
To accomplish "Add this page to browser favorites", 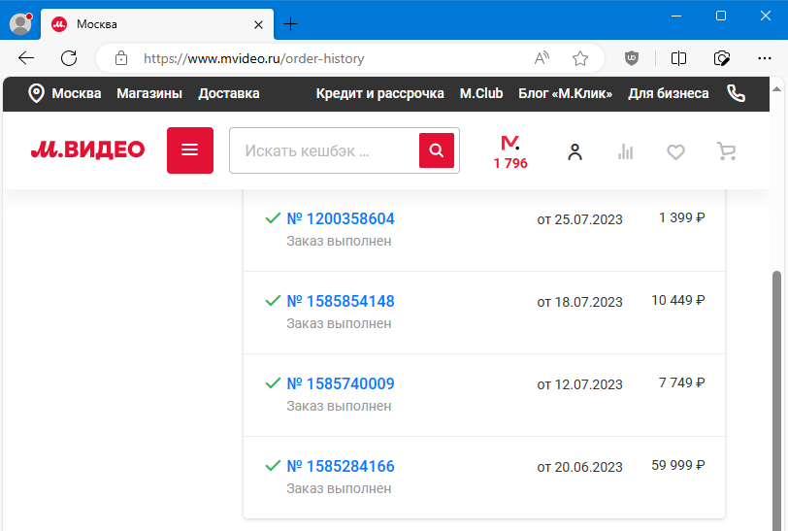I will [x=580, y=58].
